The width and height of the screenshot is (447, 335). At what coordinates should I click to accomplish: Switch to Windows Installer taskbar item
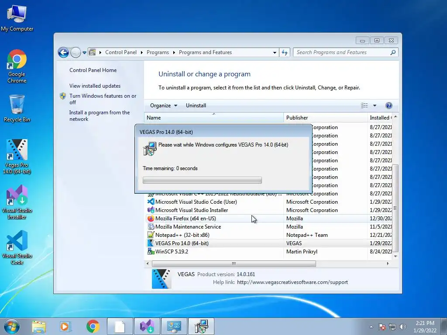pos(201,326)
